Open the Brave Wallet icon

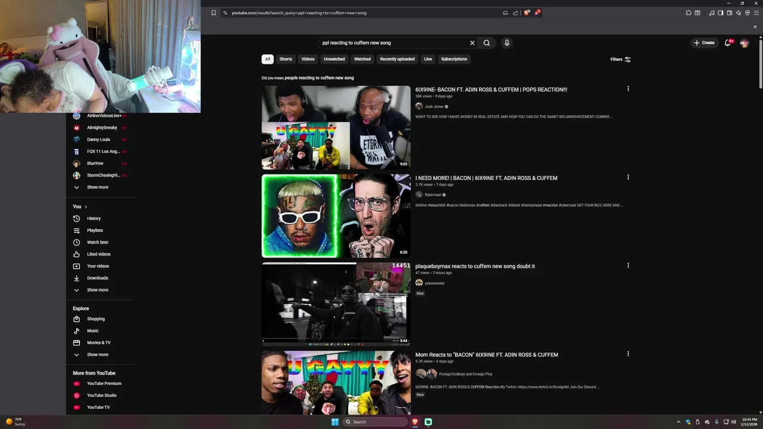(730, 13)
